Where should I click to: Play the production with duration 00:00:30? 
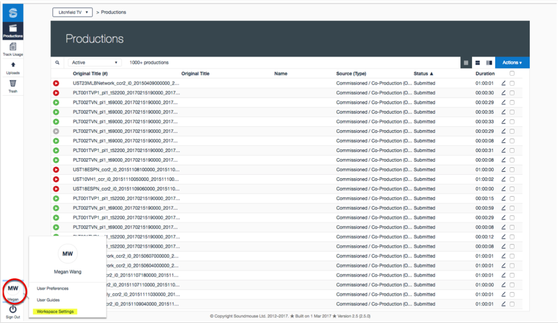coord(56,93)
